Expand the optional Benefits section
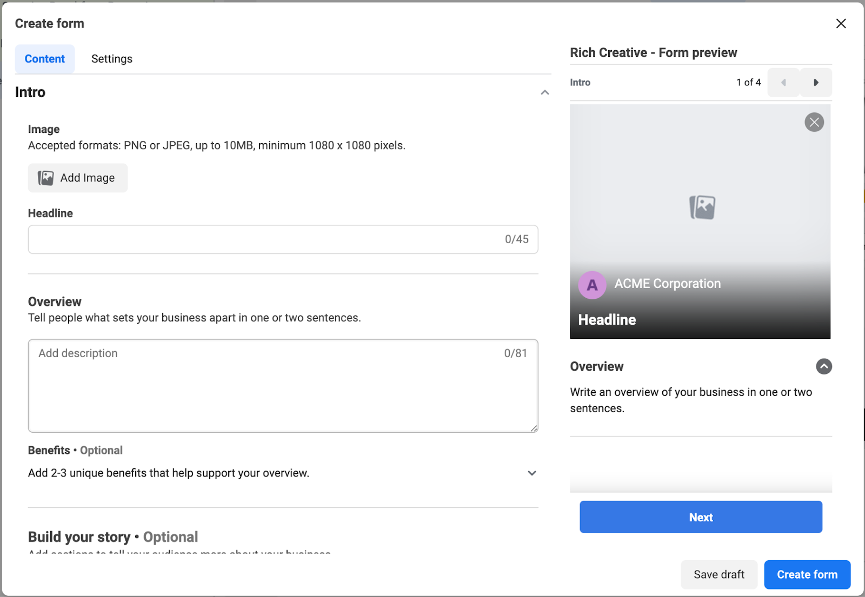 coord(531,473)
